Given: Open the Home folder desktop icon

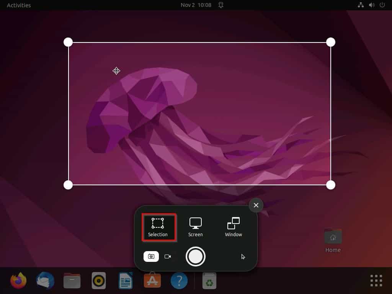Looking at the screenshot, I should [333, 240].
